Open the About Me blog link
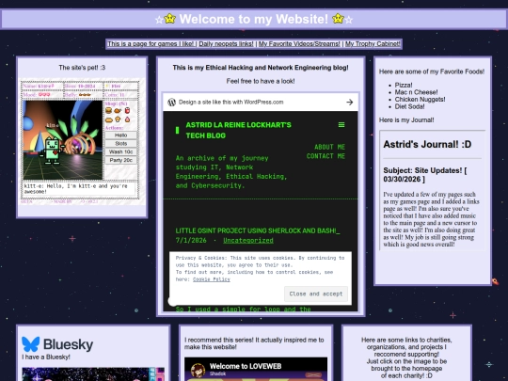This screenshot has width=508, height=381. (329, 147)
